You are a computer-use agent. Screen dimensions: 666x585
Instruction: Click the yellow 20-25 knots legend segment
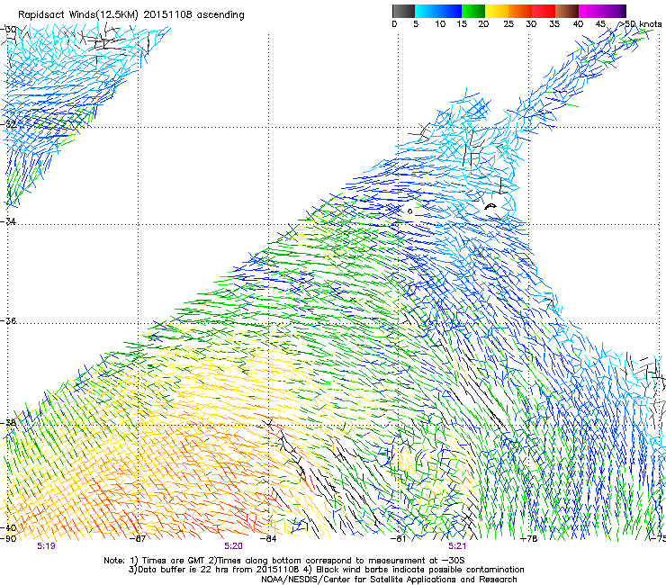click(x=497, y=11)
